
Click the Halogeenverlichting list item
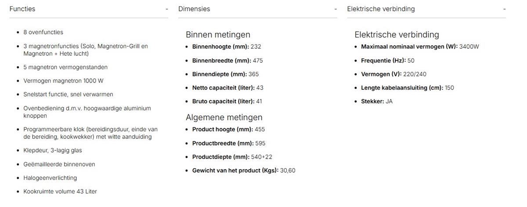click(x=50, y=178)
